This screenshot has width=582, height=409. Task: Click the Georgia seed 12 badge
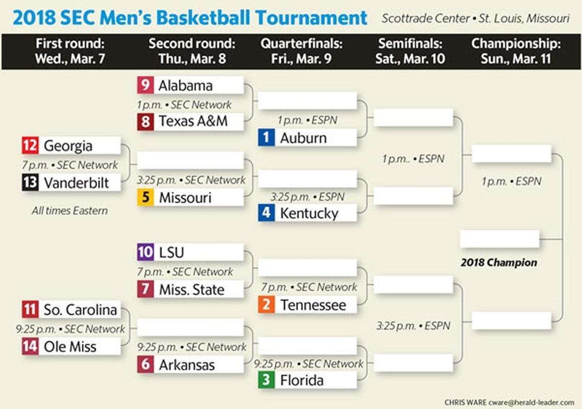[30, 146]
